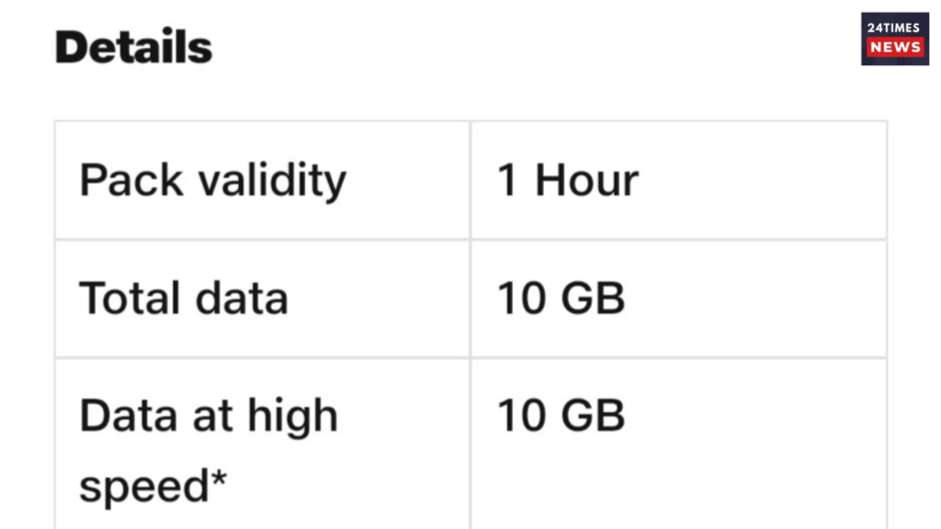Viewport: 941px width, 529px height.
Task: Click the 24Times News logo
Action: click(x=895, y=39)
